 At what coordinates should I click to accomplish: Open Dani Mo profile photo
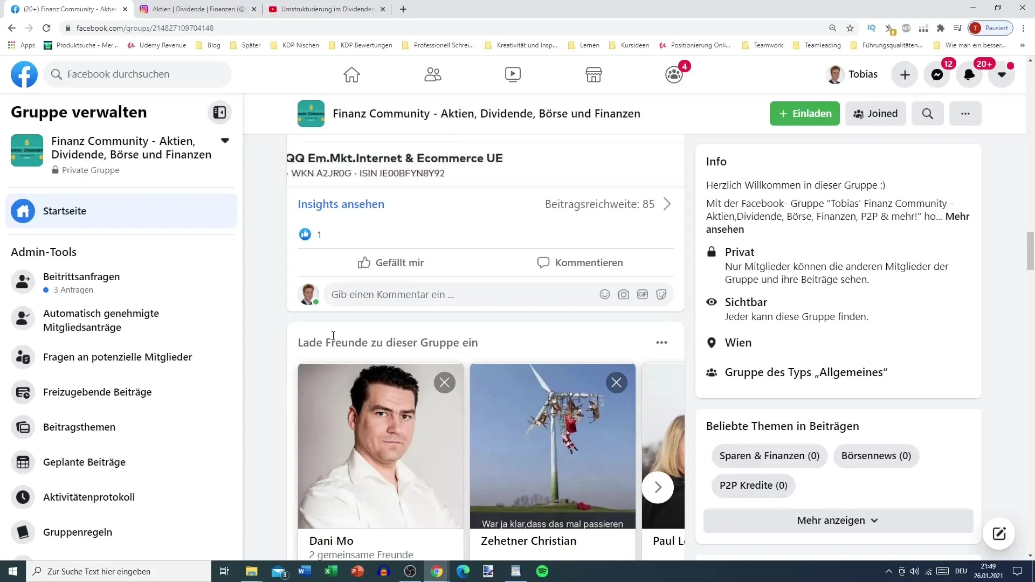coord(381,446)
